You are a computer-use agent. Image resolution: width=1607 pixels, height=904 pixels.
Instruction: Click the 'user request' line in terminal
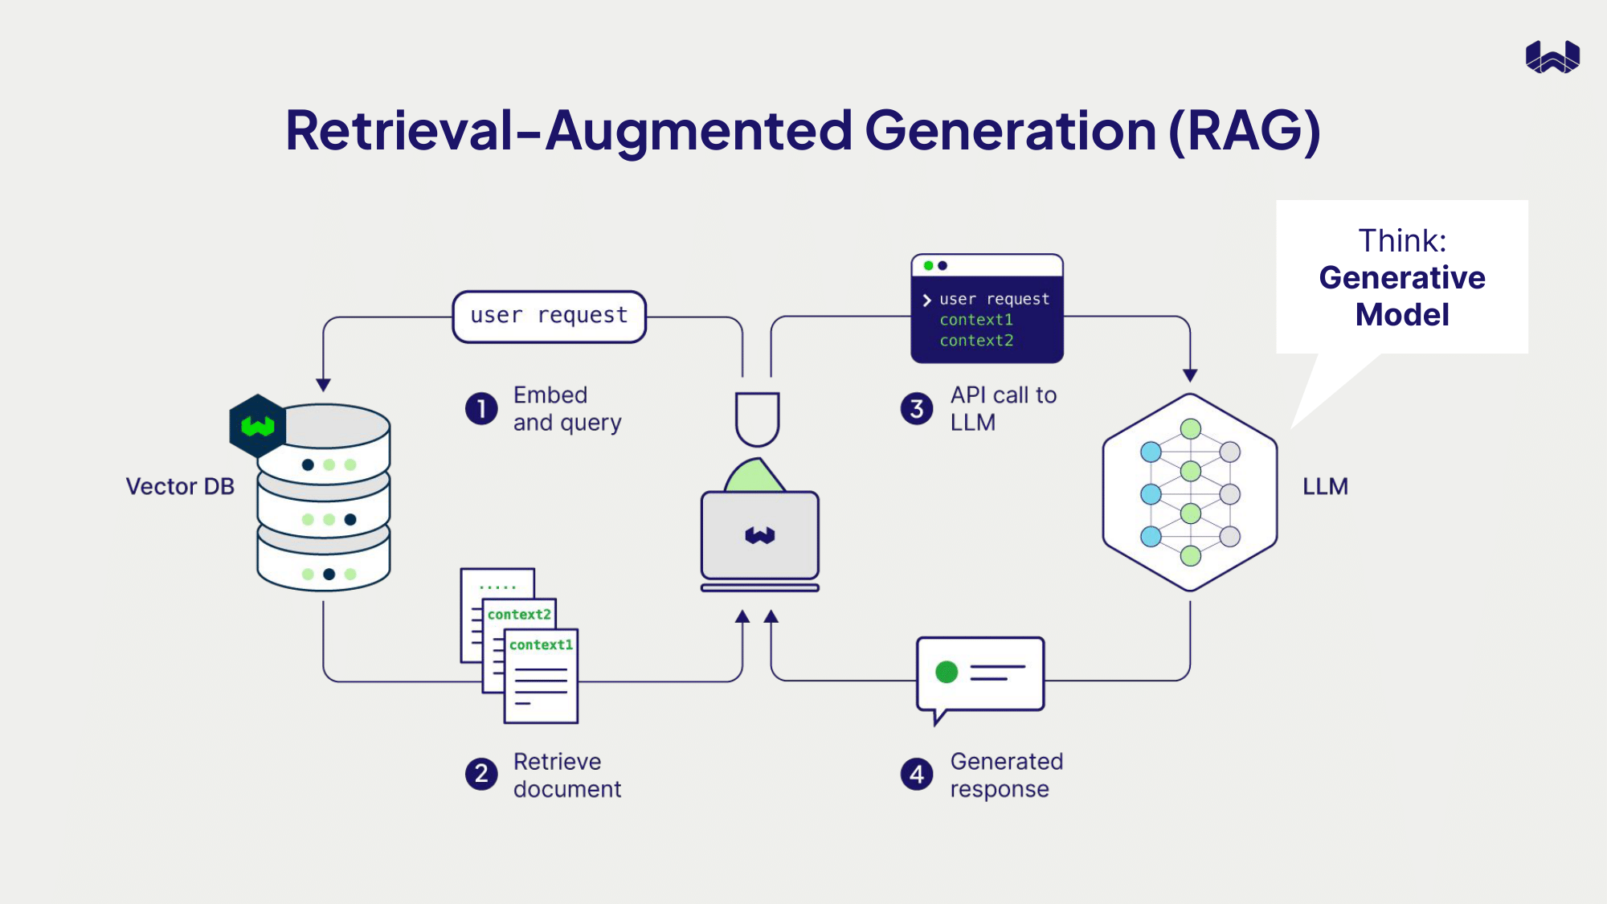coord(995,299)
